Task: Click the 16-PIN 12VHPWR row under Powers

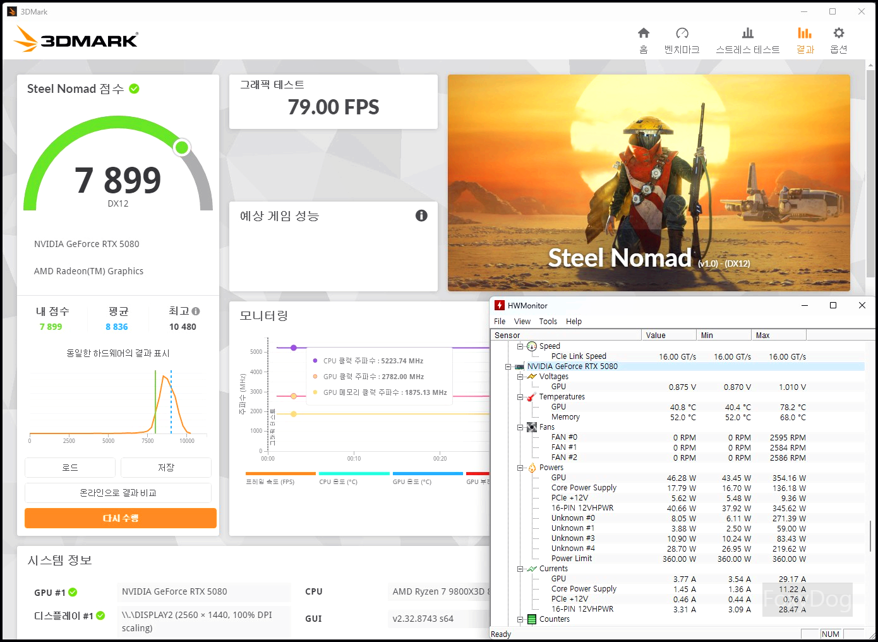Action: click(x=678, y=508)
